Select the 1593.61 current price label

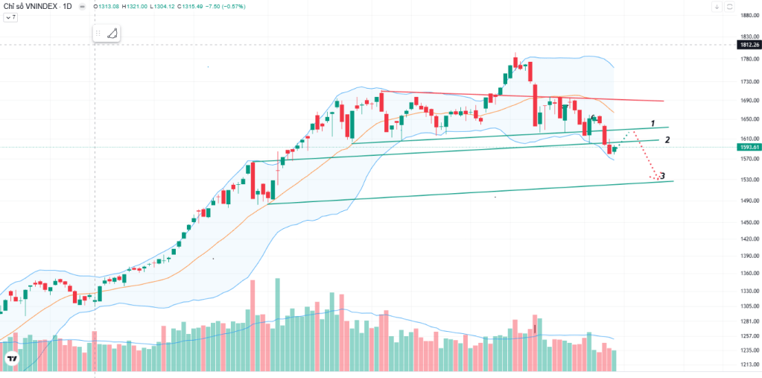click(749, 147)
